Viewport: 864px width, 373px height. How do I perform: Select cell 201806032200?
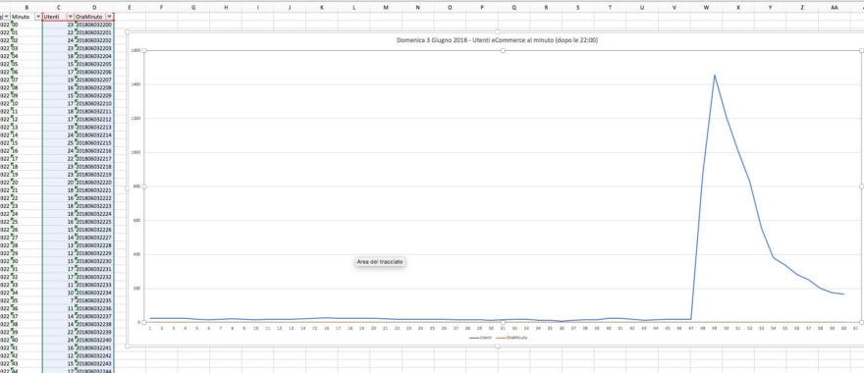tap(94, 25)
